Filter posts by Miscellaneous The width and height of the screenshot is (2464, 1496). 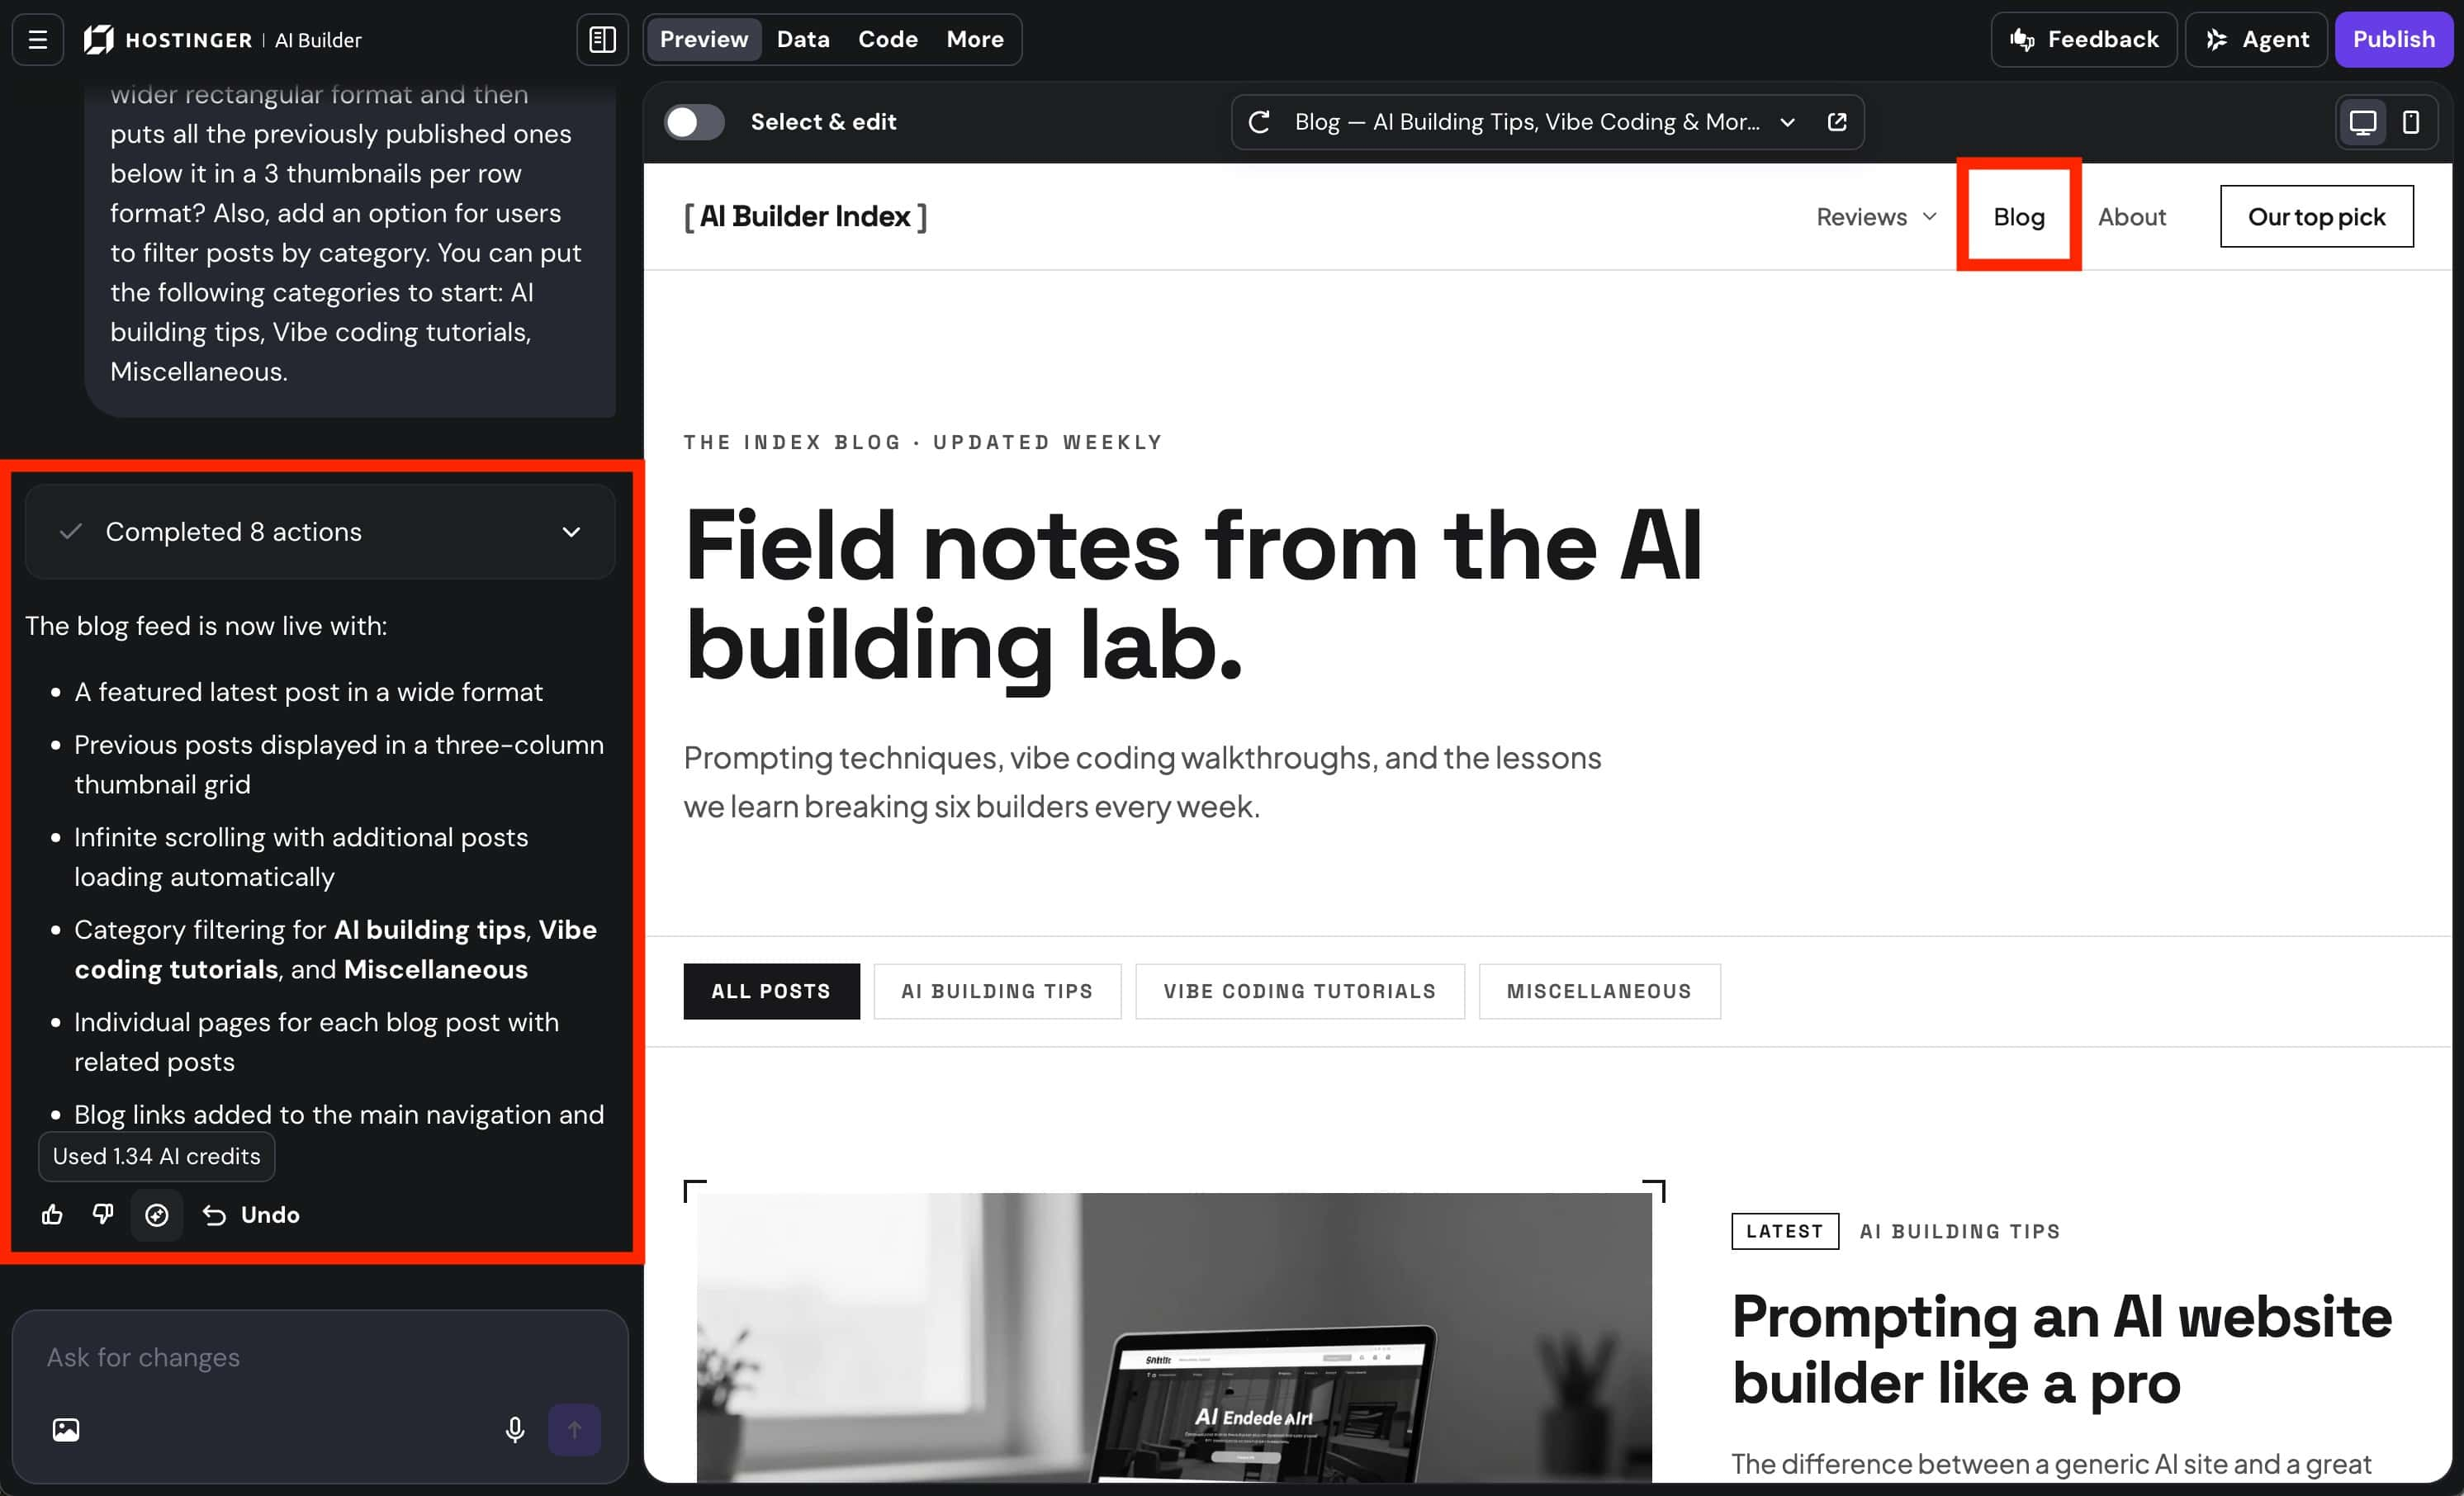tap(1599, 991)
